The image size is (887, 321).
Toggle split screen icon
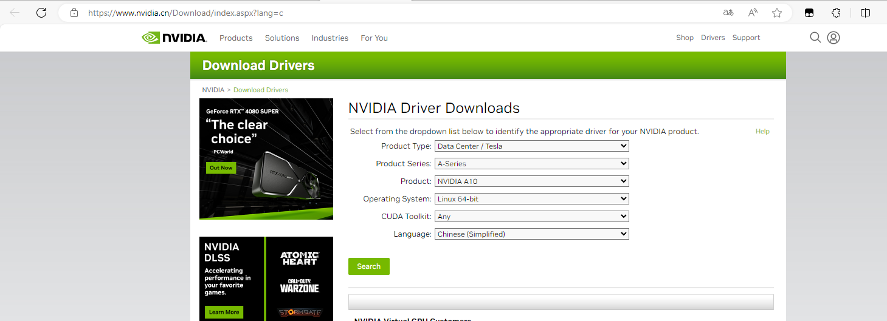point(865,12)
